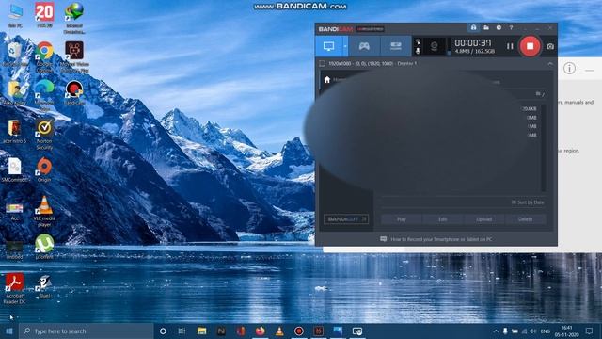Open Bandicam help question mark

511,27
